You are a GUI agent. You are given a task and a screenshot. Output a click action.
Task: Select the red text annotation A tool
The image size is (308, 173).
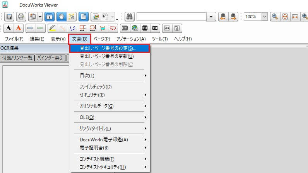[x=19, y=28]
